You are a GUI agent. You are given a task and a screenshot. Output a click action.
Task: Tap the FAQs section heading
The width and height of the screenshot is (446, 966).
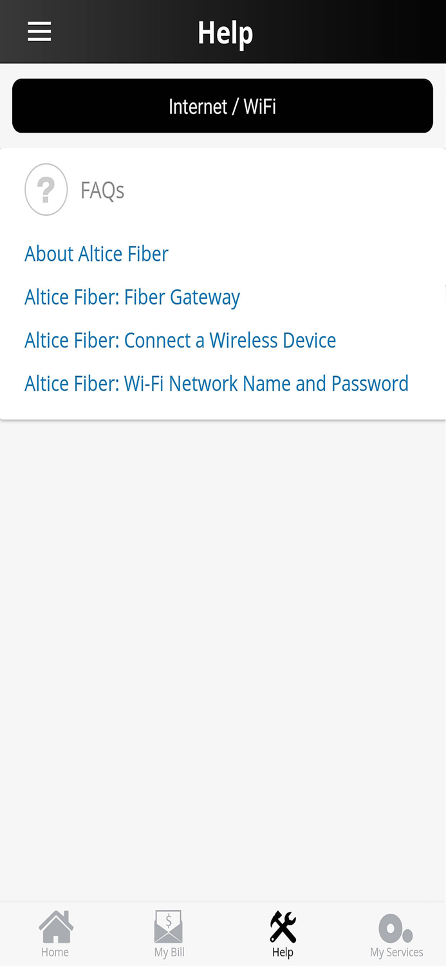tap(102, 189)
